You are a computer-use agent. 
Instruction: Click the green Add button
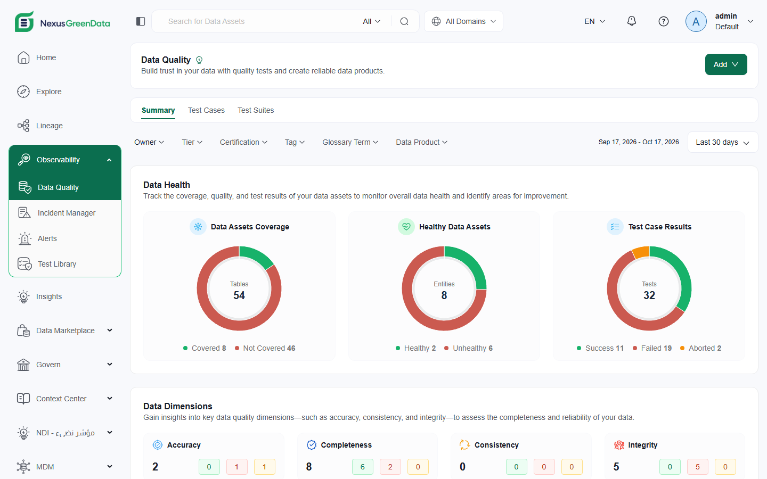coord(726,64)
